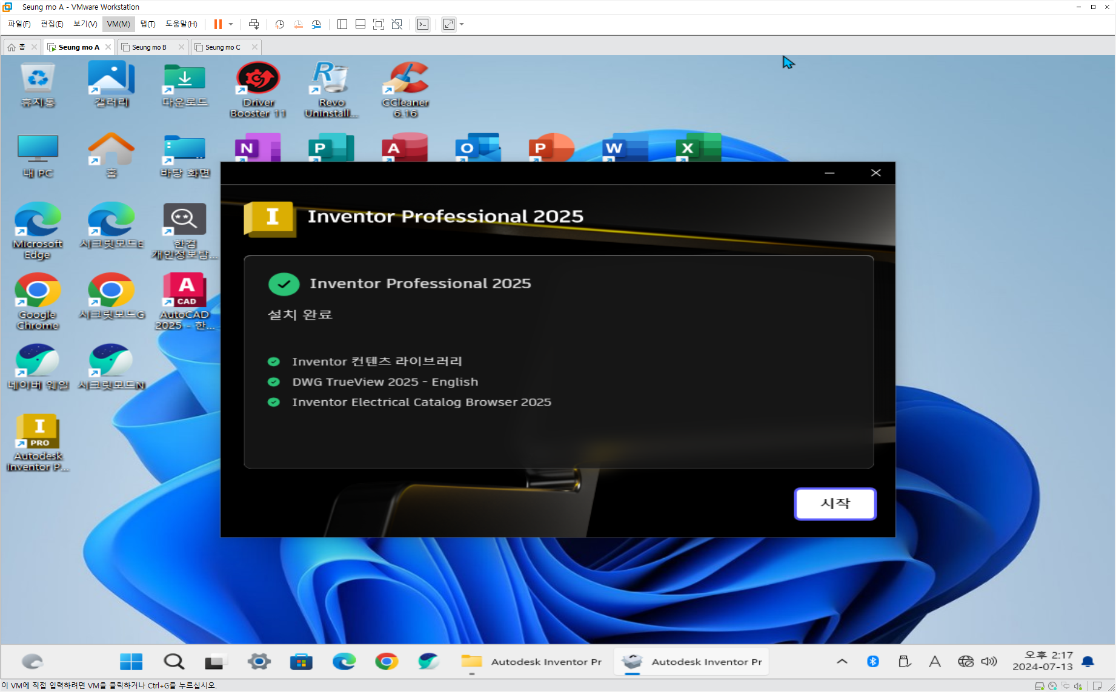The height and width of the screenshot is (692, 1116).
Task: Select the Microsoft Edge desktop icon
Action: tap(38, 231)
